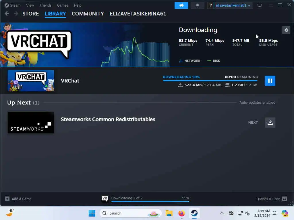
Task: Click the download speed graph
Action: point(136,52)
